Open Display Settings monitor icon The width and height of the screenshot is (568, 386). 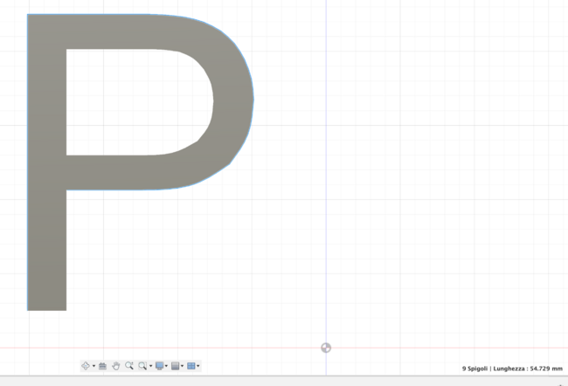click(159, 366)
